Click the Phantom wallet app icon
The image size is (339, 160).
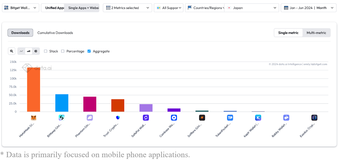90,118
